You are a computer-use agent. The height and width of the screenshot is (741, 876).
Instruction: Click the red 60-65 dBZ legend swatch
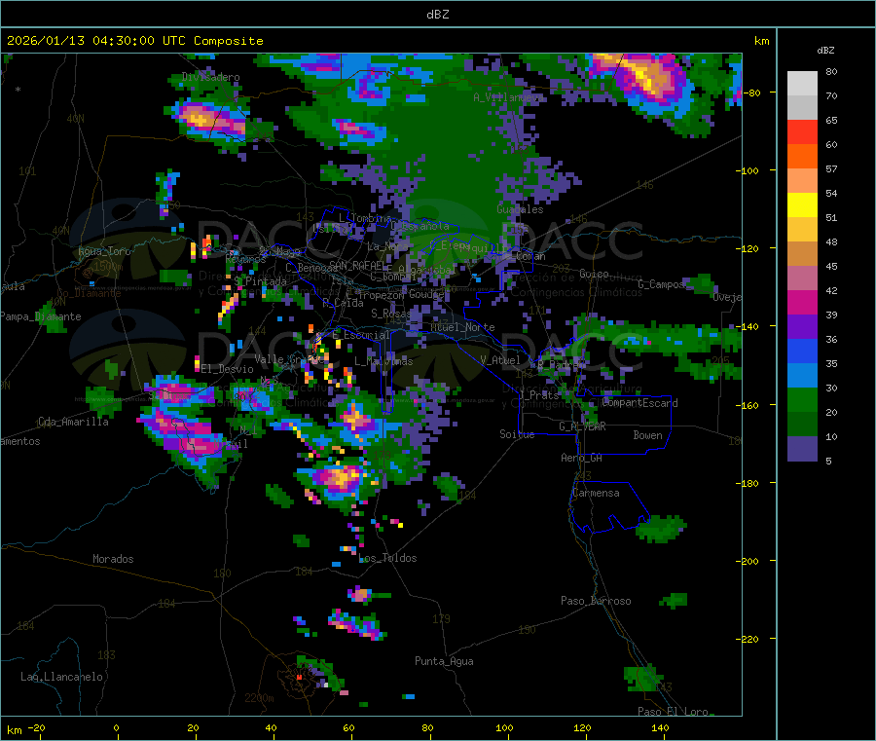pos(802,131)
